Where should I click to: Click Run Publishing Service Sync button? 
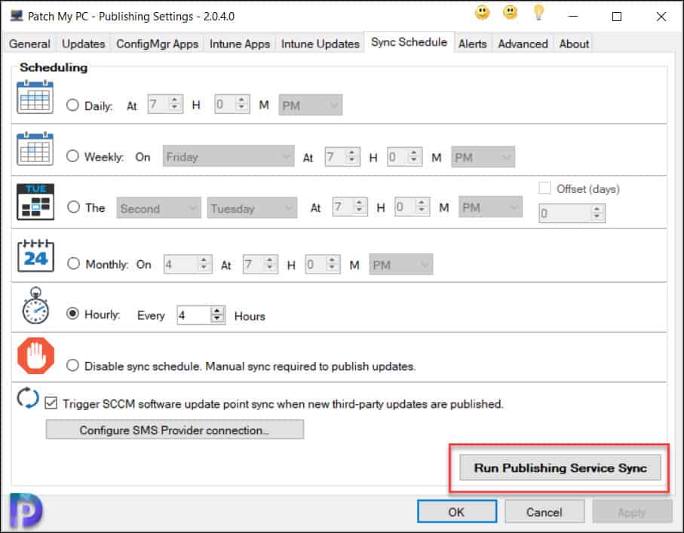560,467
